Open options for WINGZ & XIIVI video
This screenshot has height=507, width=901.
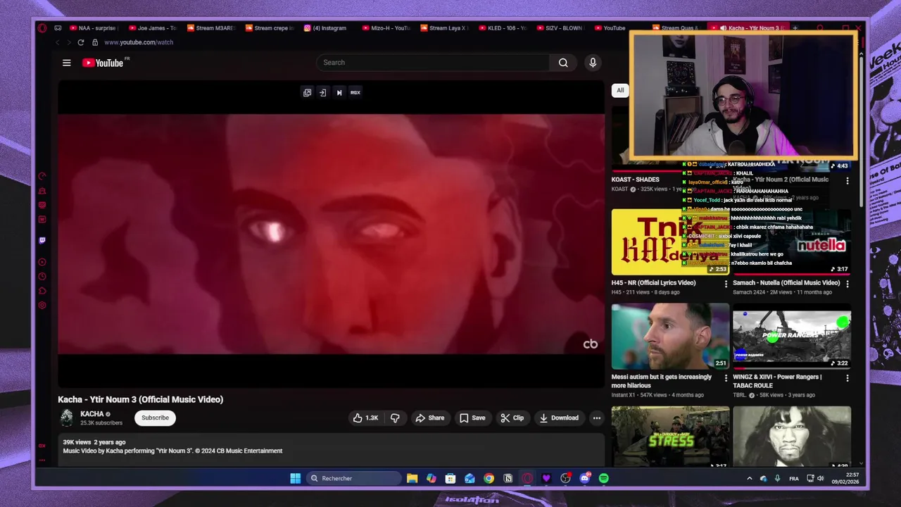(x=848, y=378)
